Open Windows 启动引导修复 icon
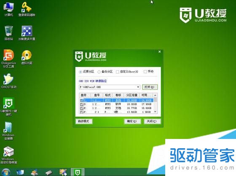The image size is (236, 176). point(8,155)
